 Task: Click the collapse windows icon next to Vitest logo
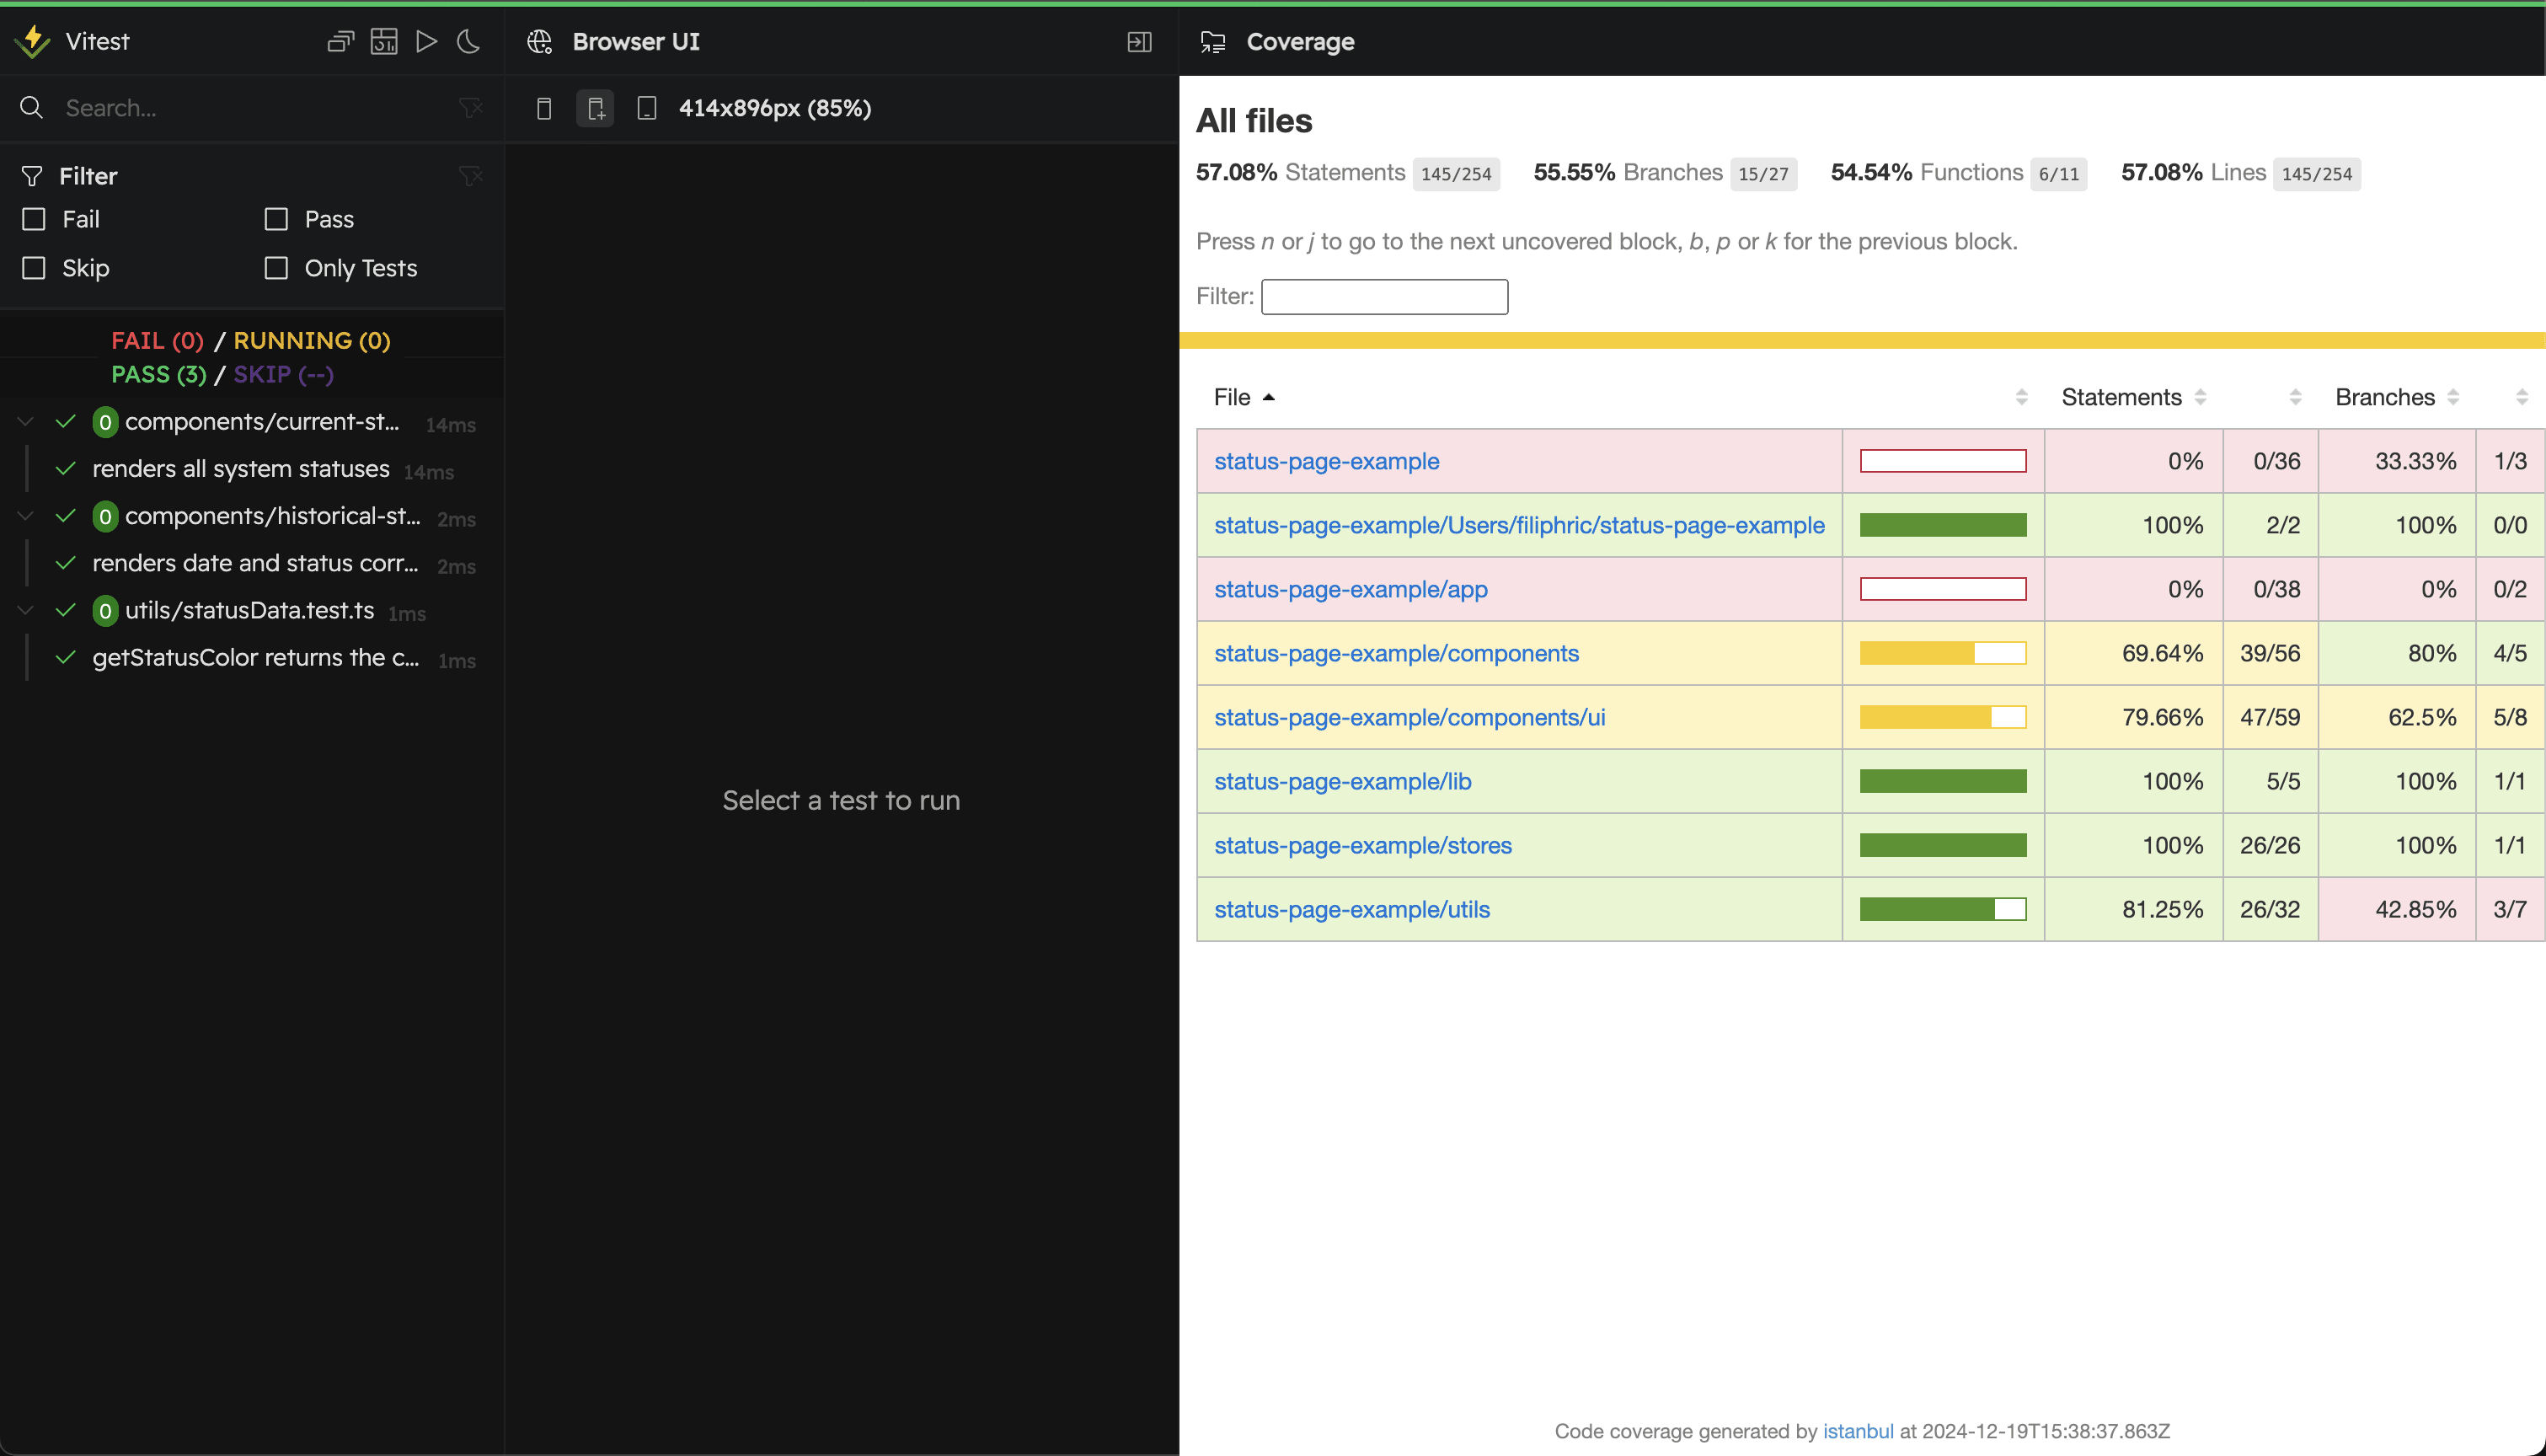pos(340,41)
